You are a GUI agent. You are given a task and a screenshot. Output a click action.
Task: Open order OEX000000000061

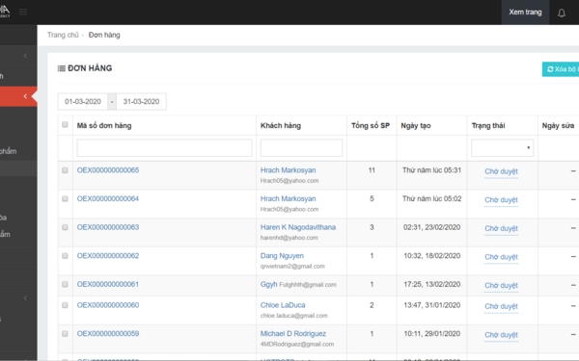point(108,284)
